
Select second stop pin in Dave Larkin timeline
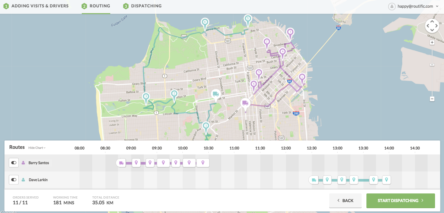[342, 180]
